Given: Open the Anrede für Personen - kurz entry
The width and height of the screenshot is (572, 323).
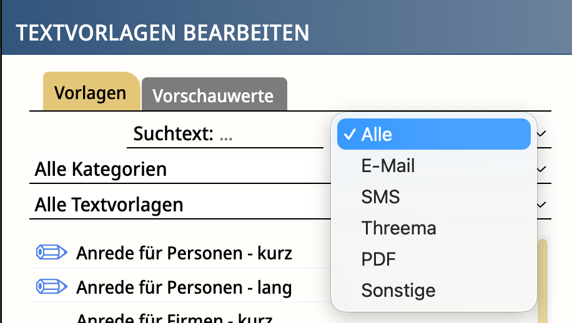Looking at the screenshot, I should coord(184,253).
